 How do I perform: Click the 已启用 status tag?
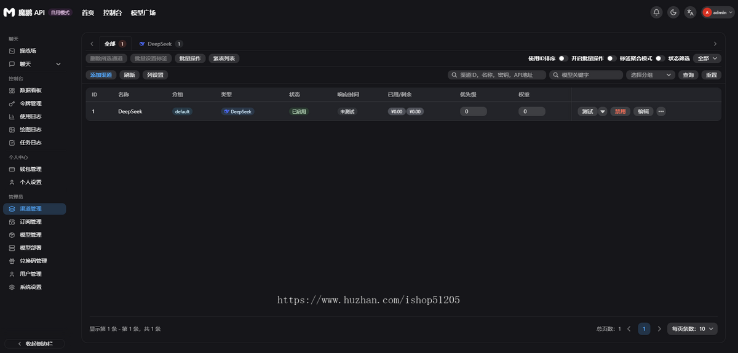click(299, 111)
